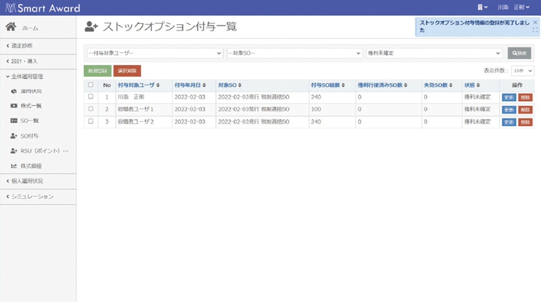Click the chart icon beside 株式価値
The width and height of the screenshot is (541, 302).
[14, 166]
